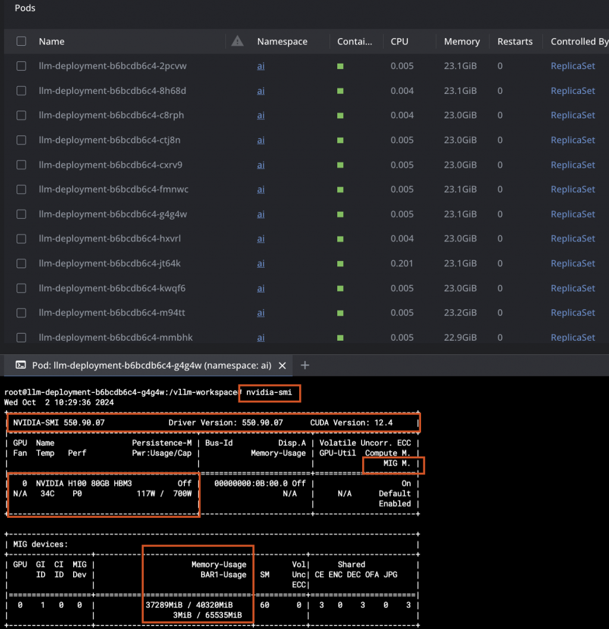Viewport: 609px width, 629px height.
Task: Click green container status square for pod g4g4w
Action: (x=340, y=215)
